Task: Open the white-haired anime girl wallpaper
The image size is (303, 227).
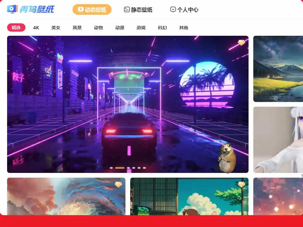Action: tap(278, 140)
